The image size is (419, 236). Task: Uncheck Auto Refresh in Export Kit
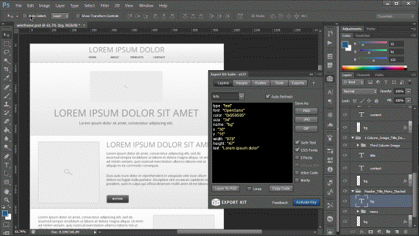[268, 96]
